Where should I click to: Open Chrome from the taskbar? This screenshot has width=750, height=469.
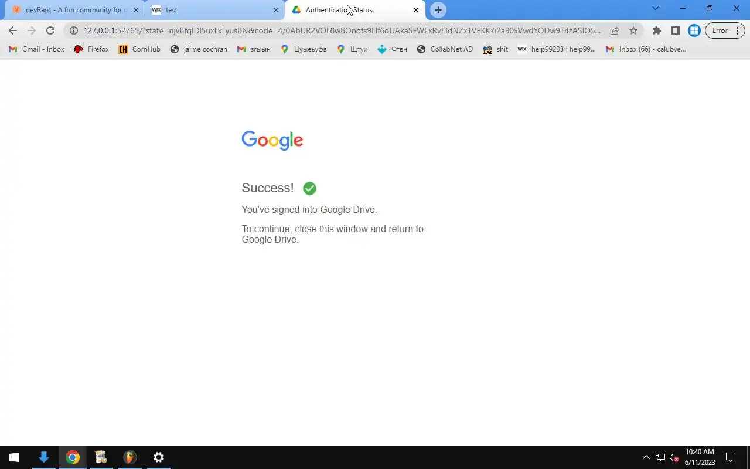[73, 457]
